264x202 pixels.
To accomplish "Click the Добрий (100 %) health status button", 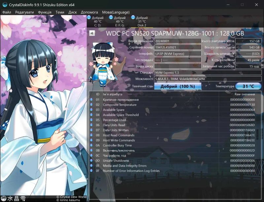I will (178, 86).
